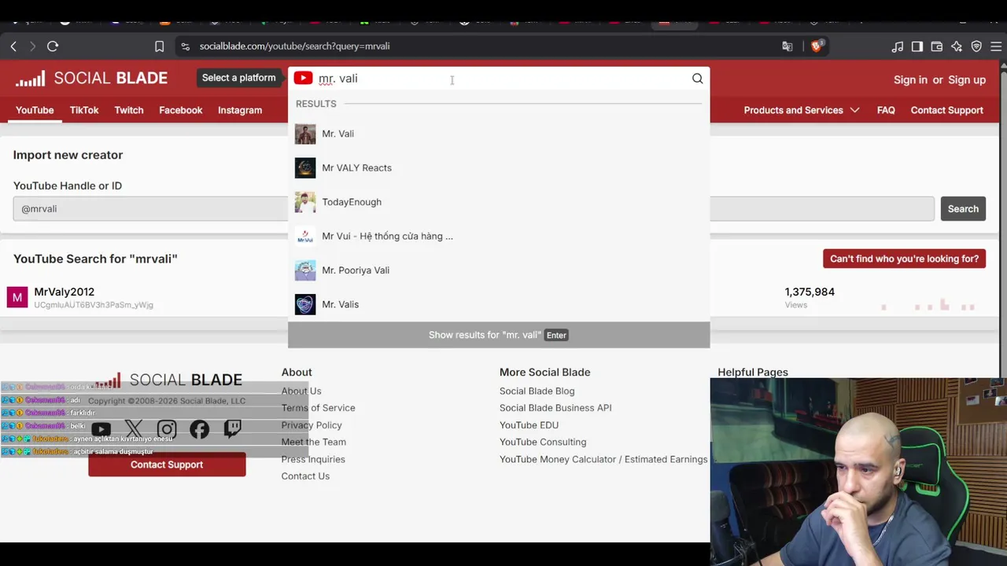Open the Terms of Service footer link

point(318,408)
